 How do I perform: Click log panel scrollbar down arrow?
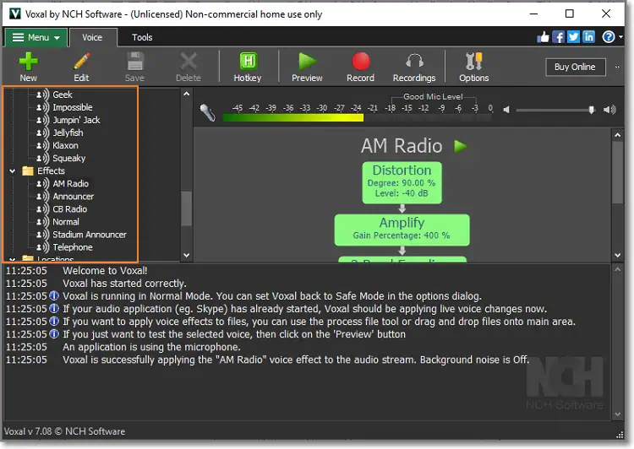617,414
